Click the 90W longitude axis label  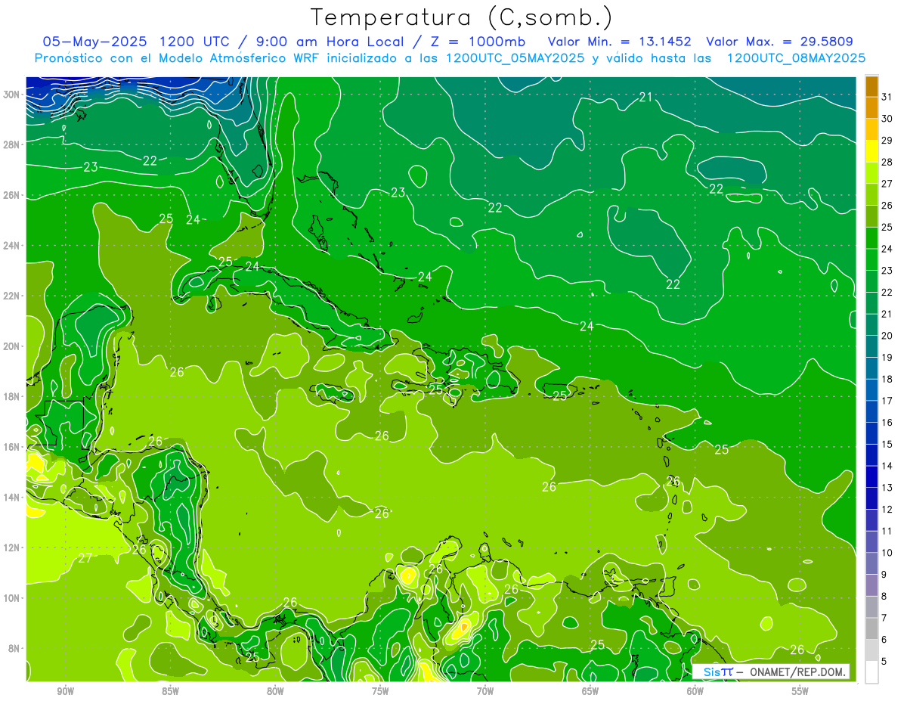(66, 691)
